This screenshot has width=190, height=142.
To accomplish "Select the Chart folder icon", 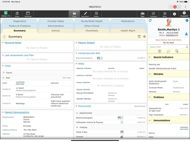I will (74, 14).
